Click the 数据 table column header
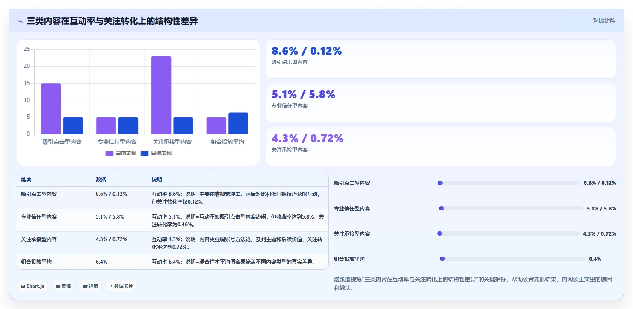The height and width of the screenshot is (309, 633). 101,180
